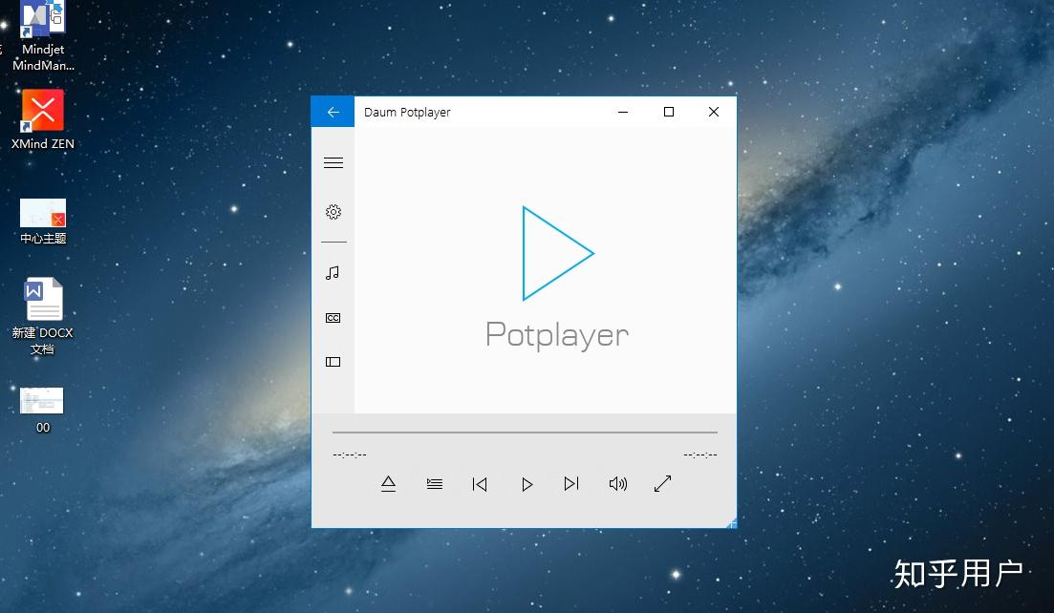
Task: Open the playlist icon beside the eject button
Action: (x=434, y=484)
